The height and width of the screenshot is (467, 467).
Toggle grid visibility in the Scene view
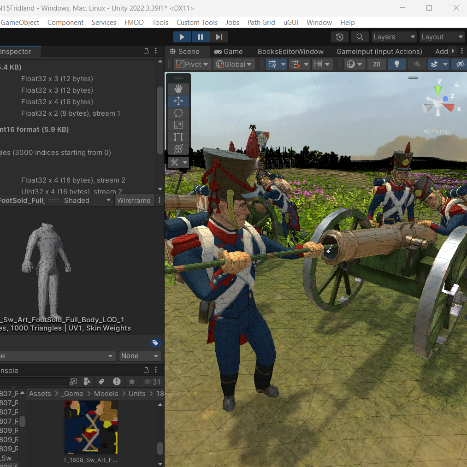[x=272, y=65]
